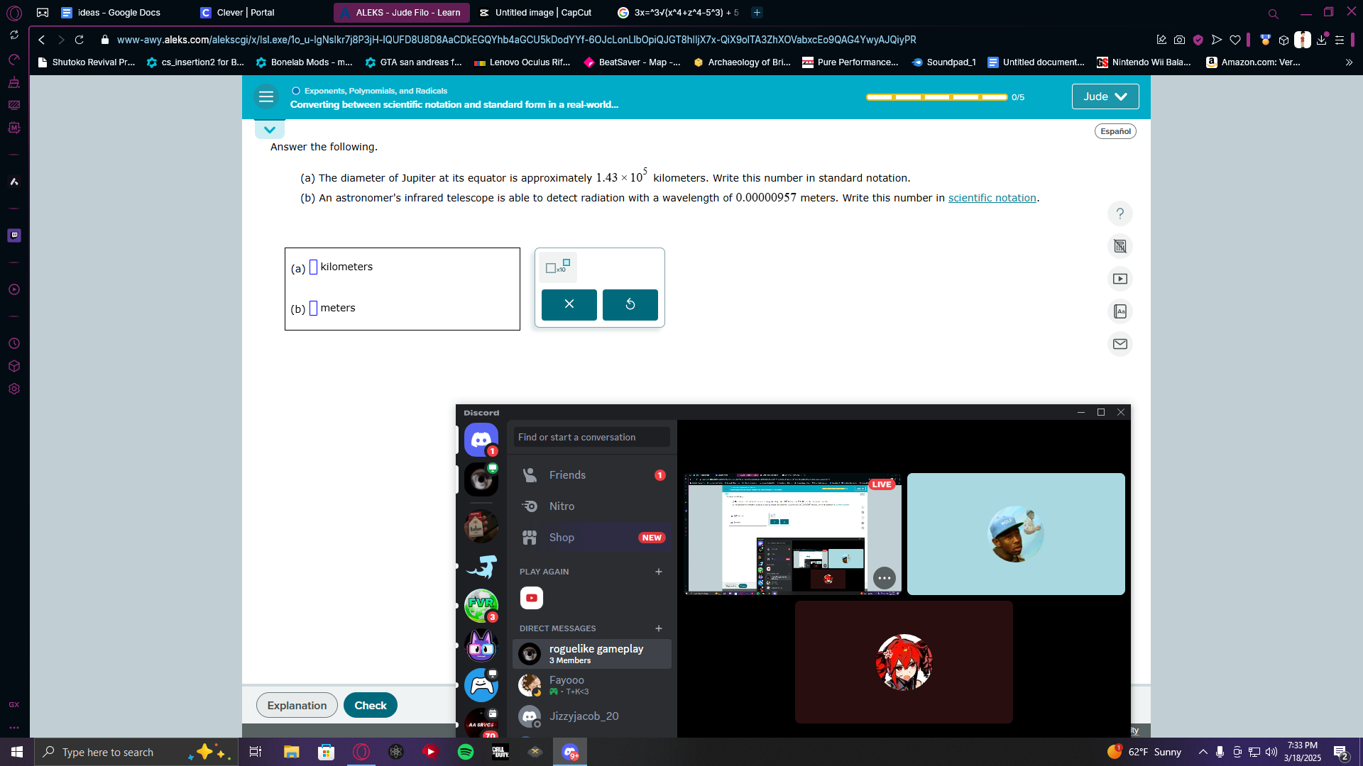The width and height of the screenshot is (1363, 766).
Task: Show more bookmarks with the chevron
Action: click(1349, 62)
